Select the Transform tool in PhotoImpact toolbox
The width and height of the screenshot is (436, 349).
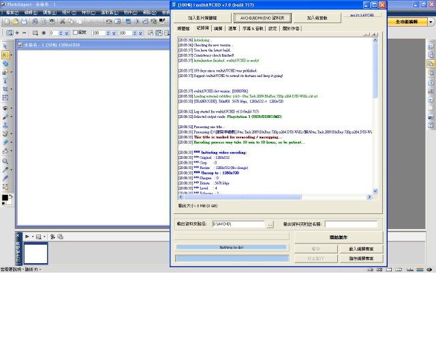(5, 97)
